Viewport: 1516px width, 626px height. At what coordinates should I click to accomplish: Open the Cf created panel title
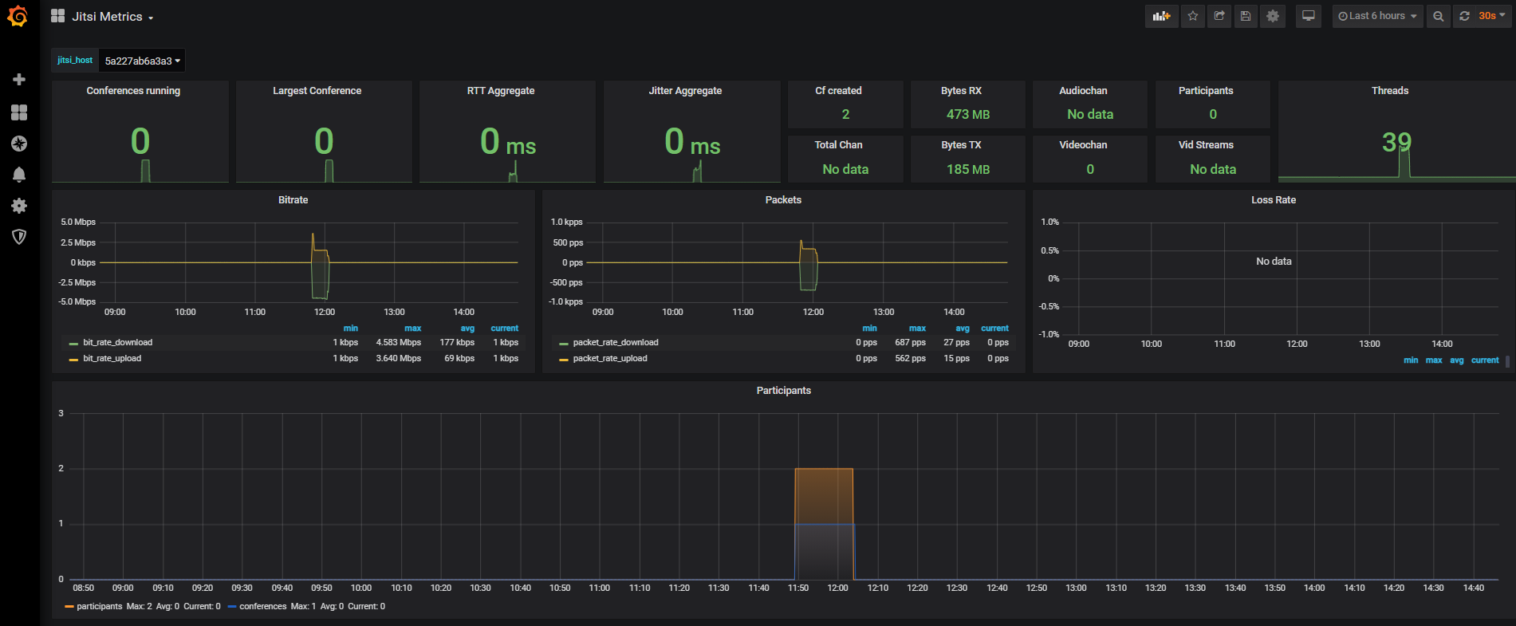coord(838,91)
